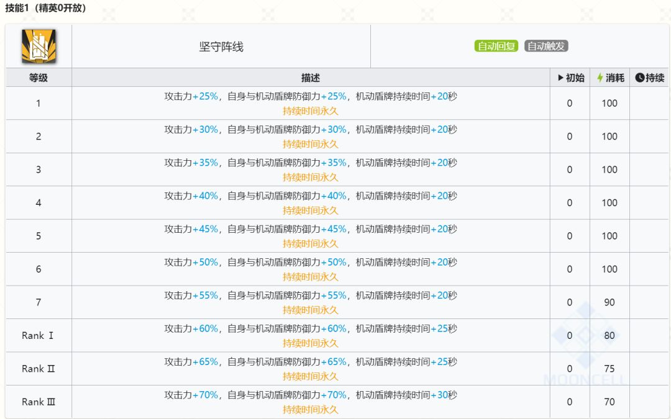The width and height of the screenshot is (671, 419).
Task: Click the 消耗 value 70 cell
Action: click(609, 402)
